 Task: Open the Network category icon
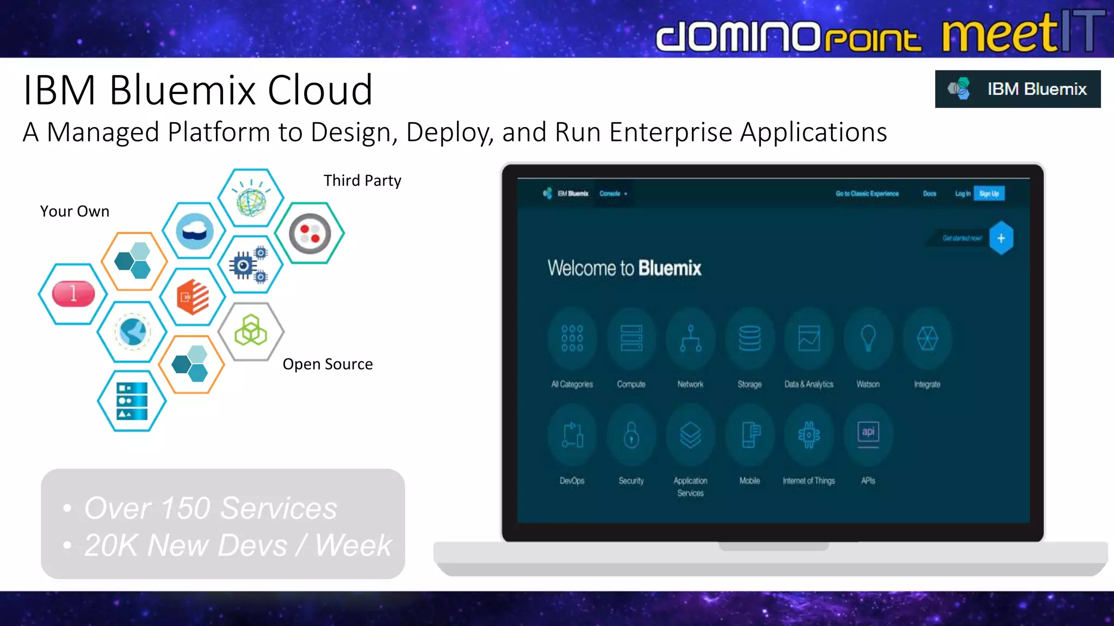click(x=690, y=339)
